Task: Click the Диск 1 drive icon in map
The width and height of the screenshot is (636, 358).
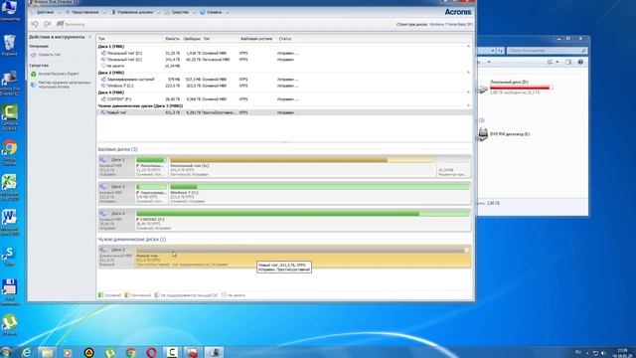Action: point(104,160)
